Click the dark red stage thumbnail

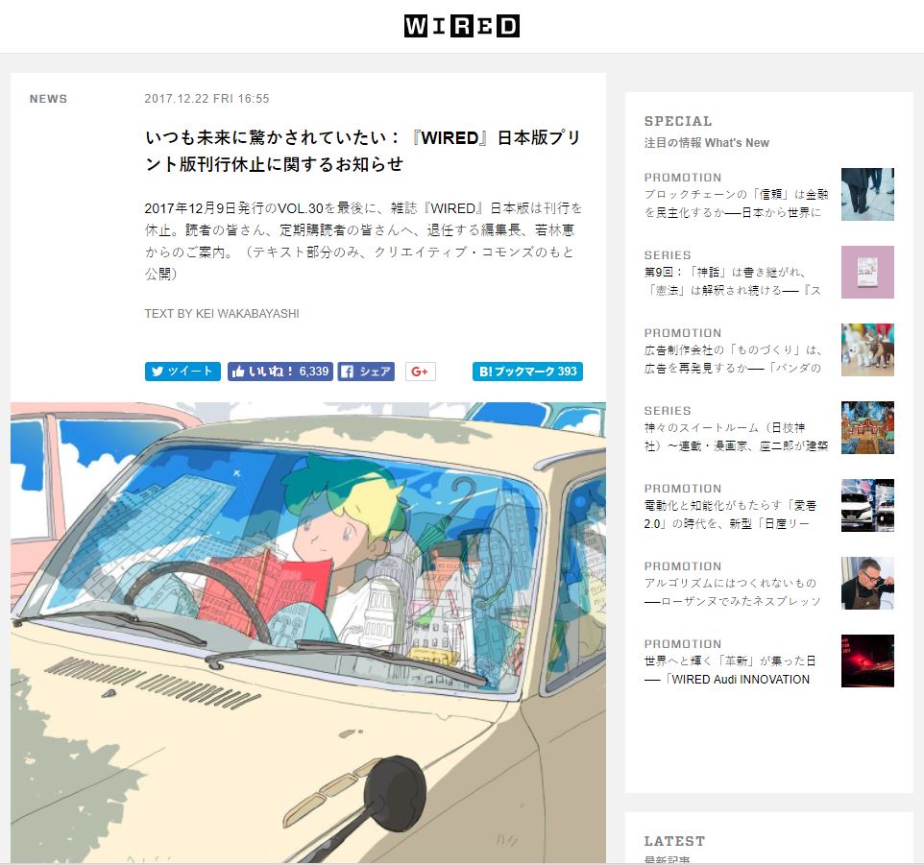[x=867, y=661]
